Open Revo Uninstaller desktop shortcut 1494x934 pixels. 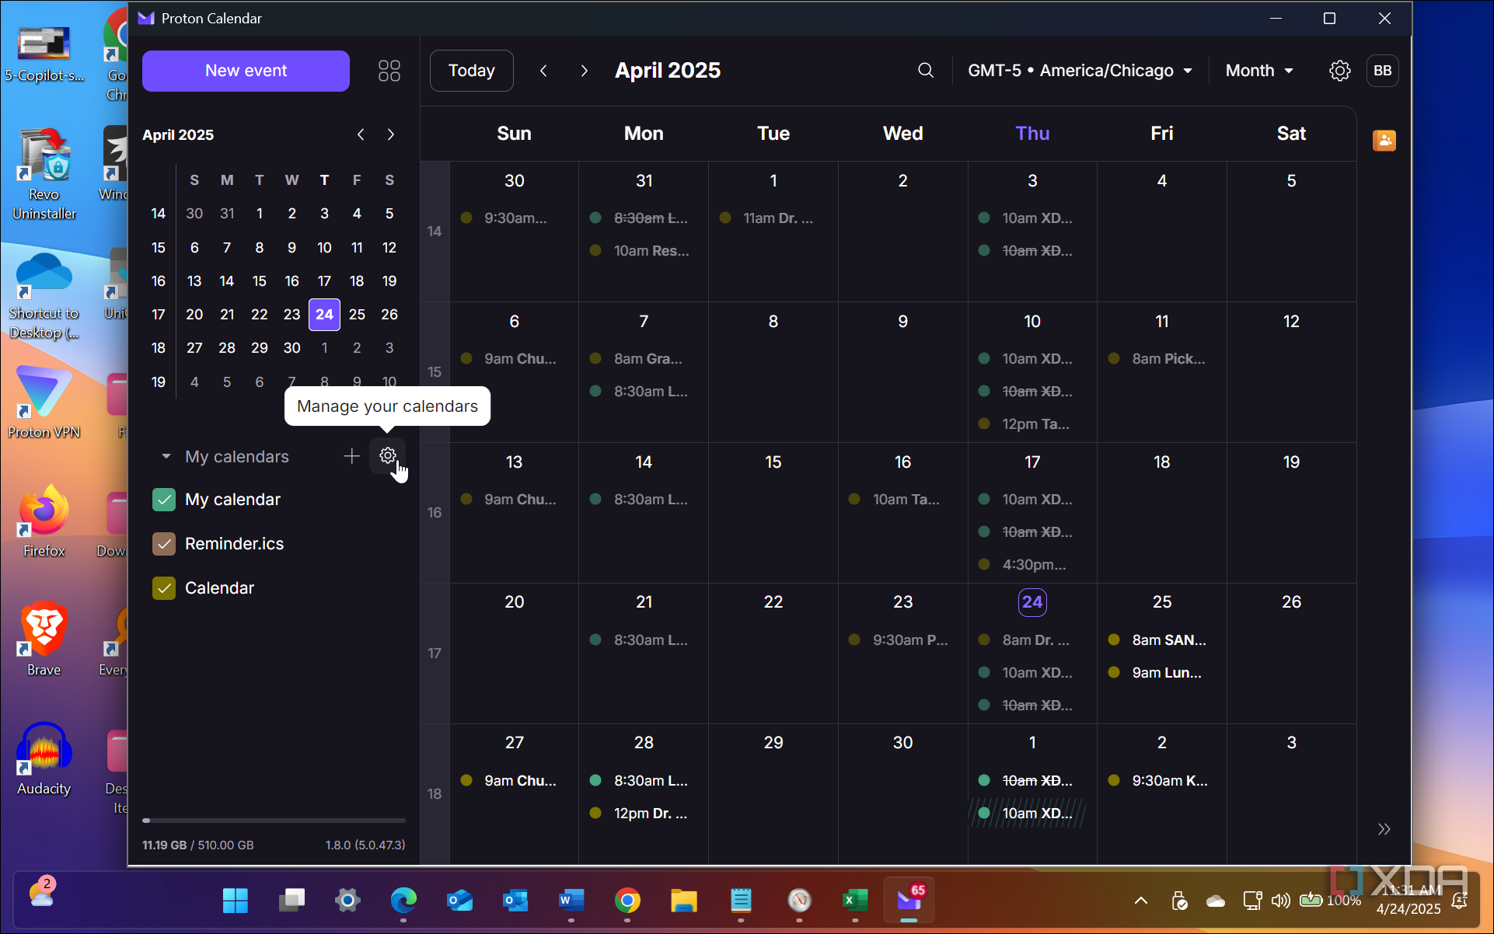pyautogui.click(x=44, y=174)
